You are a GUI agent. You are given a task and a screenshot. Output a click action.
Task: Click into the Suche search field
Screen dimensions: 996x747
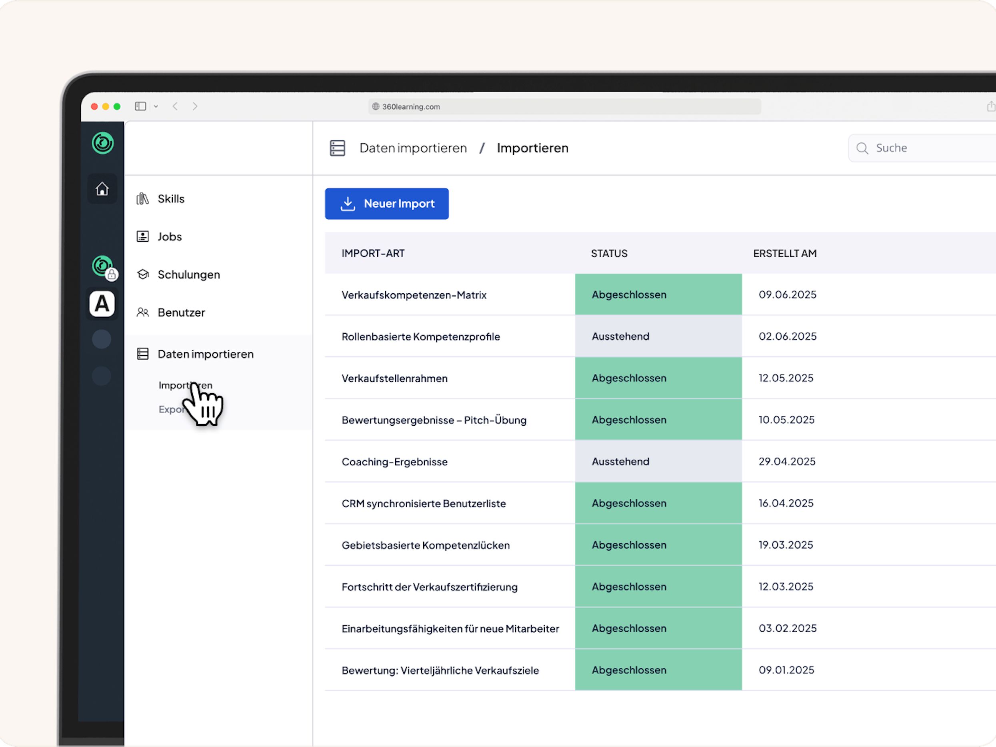pyautogui.click(x=928, y=148)
